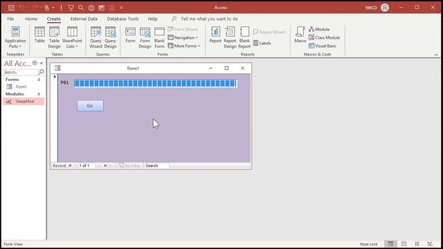Click the Form1 window icon
The width and height of the screenshot is (443, 249).
pyautogui.click(x=57, y=68)
